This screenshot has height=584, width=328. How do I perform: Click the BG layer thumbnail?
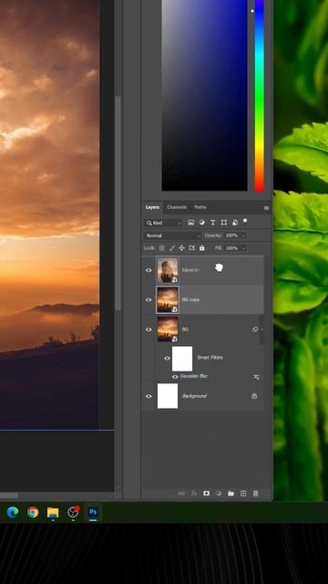coord(168,329)
